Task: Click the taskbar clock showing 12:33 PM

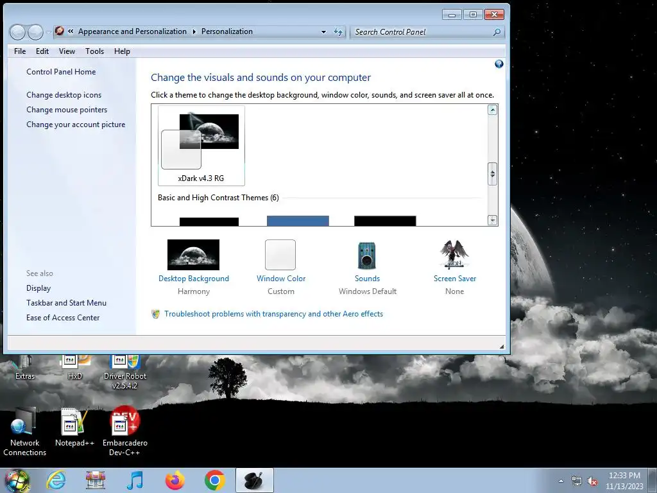Action: coord(624,481)
